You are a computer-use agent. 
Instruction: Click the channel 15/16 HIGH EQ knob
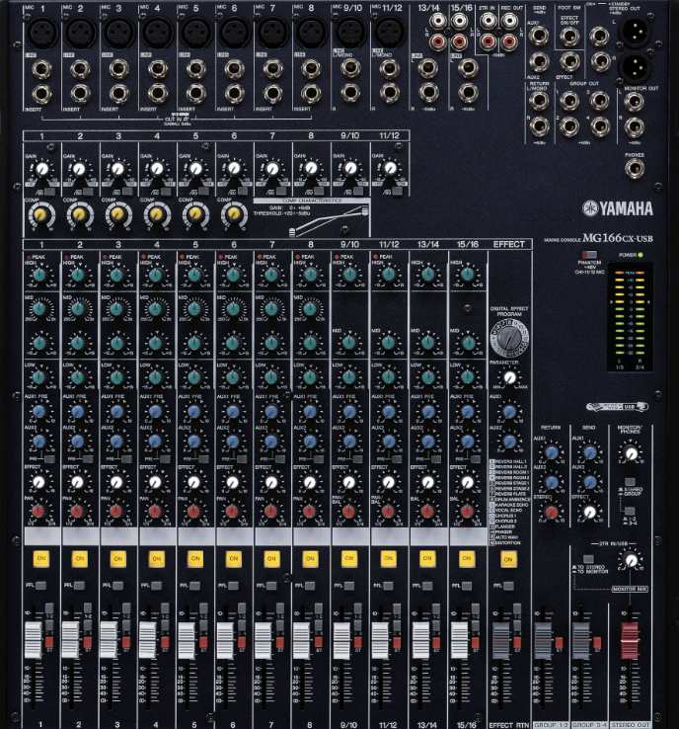(x=467, y=276)
